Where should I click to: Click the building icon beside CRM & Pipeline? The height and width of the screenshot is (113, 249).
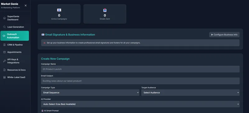click(4, 45)
